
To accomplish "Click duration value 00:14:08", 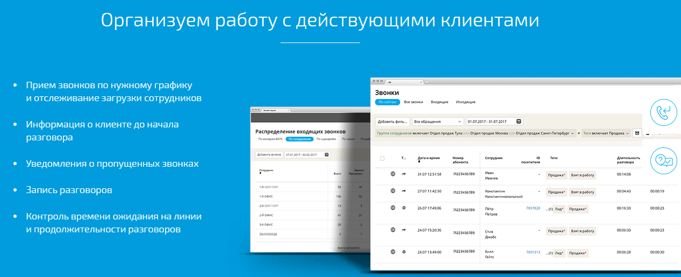I will pyautogui.click(x=623, y=174).
